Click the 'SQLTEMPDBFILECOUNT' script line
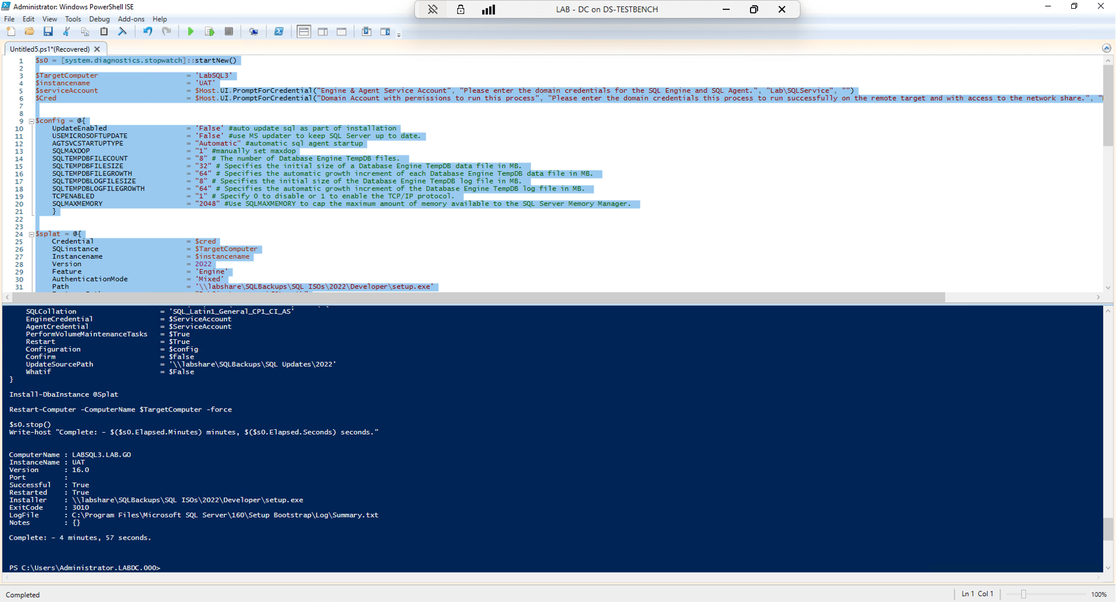The height and width of the screenshot is (602, 1116). pyautogui.click(x=226, y=159)
